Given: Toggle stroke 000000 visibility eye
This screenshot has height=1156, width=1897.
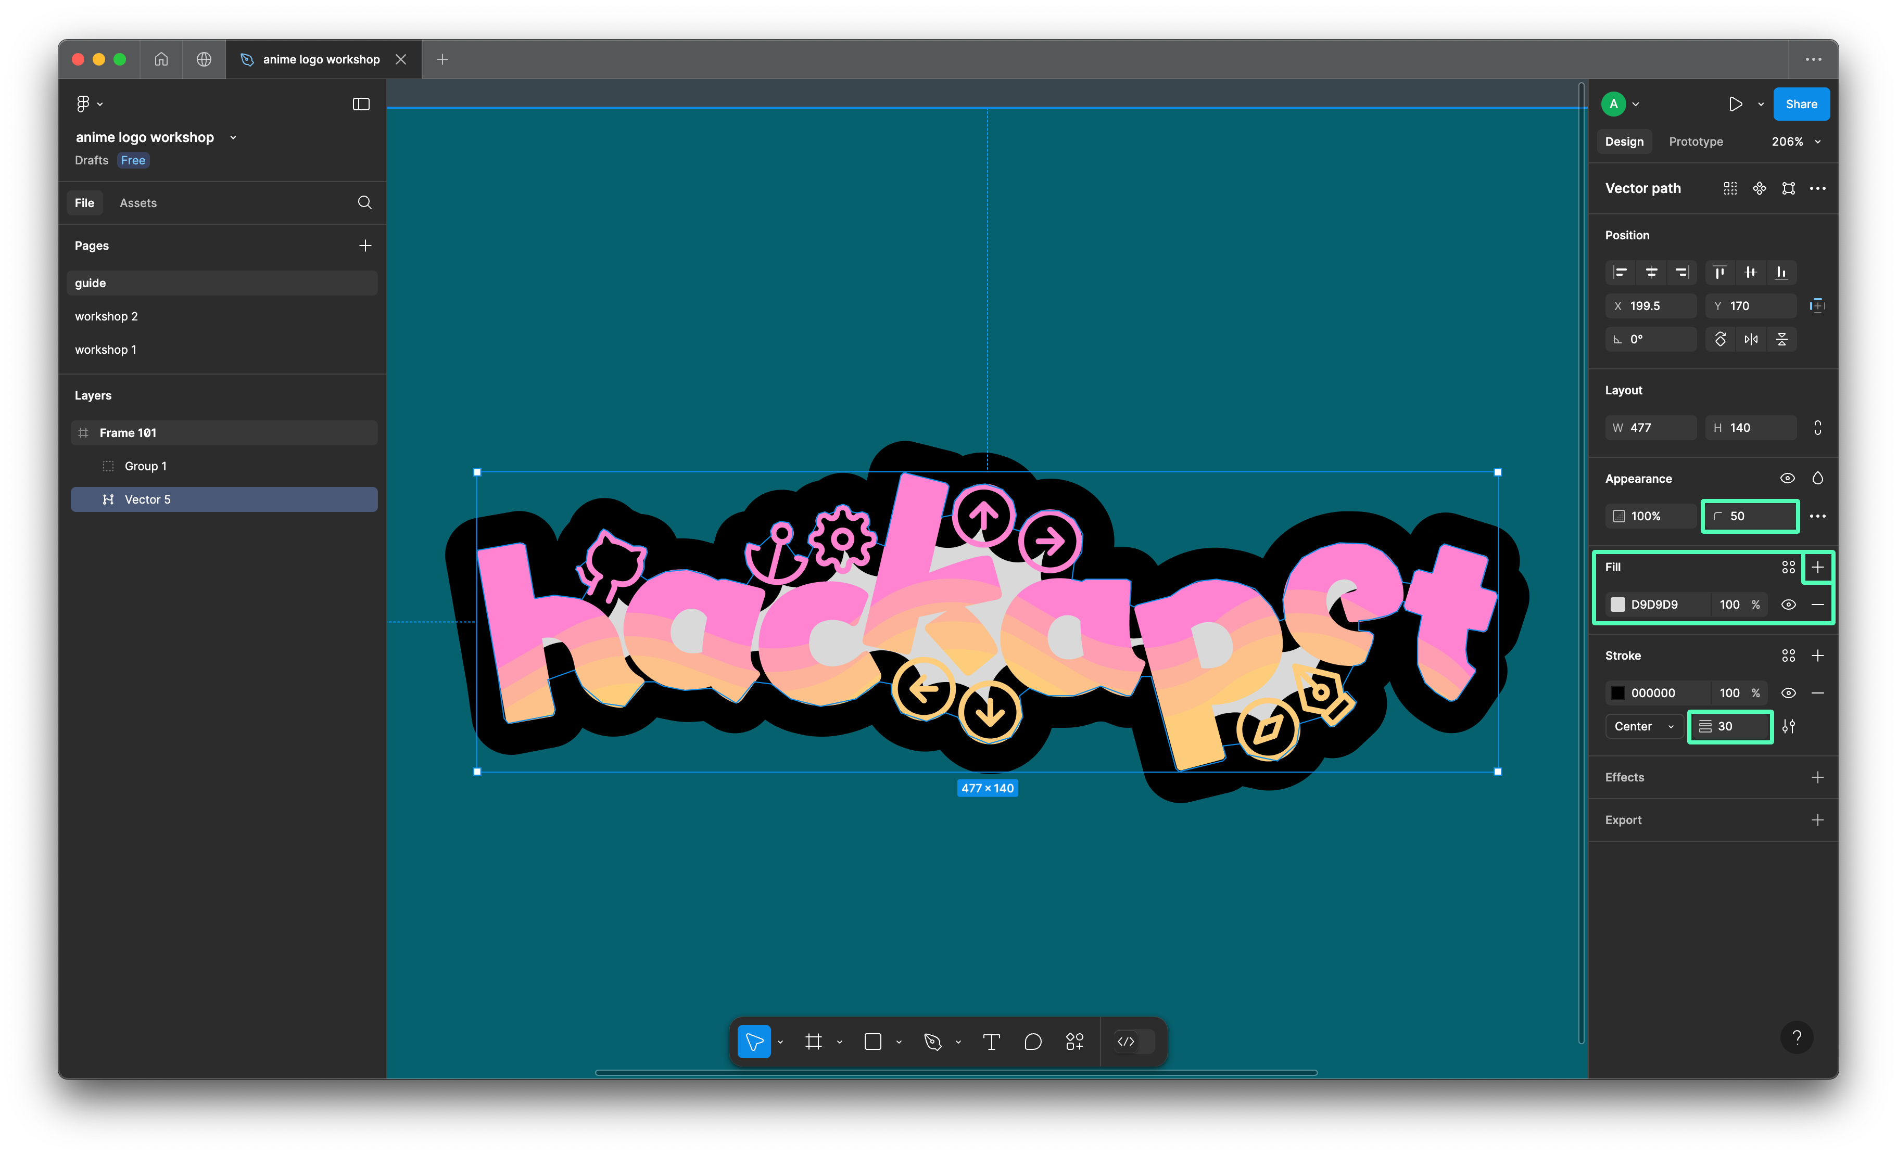Looking at the screenshot, I should 1788,692.
